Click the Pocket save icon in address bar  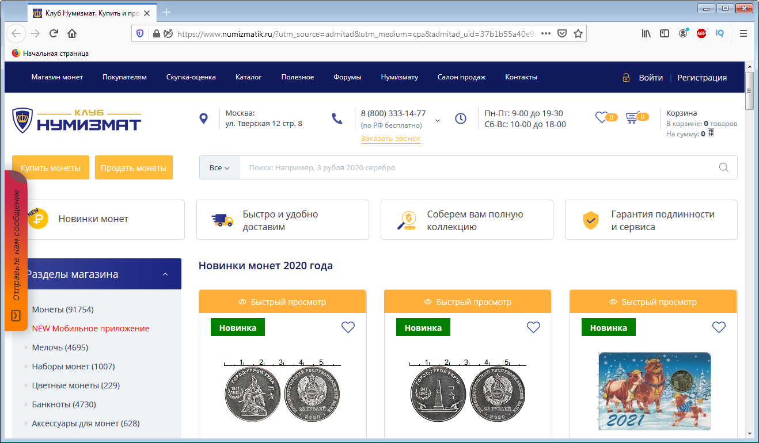pos(563,33)
